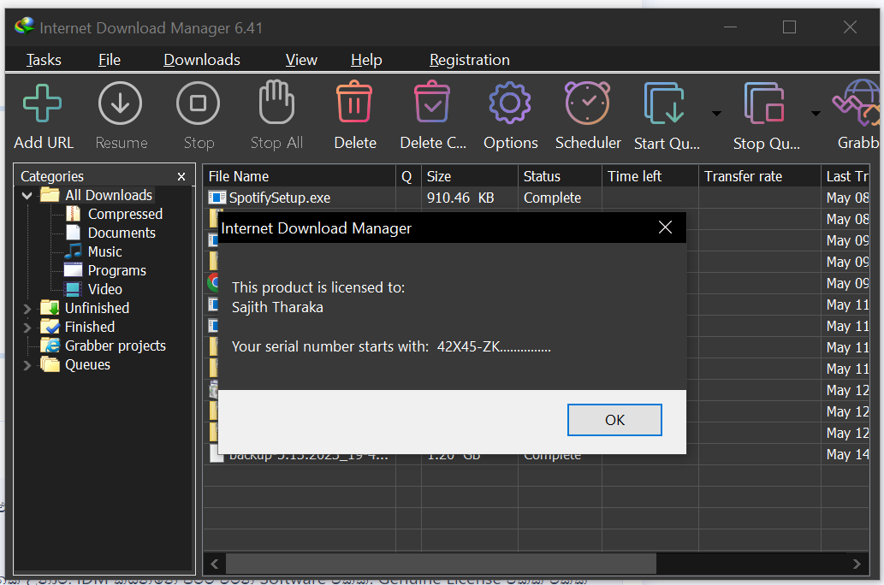Click the Stop All hand icon
Viewport: 884px width, 585px height.
click(276, 103)
